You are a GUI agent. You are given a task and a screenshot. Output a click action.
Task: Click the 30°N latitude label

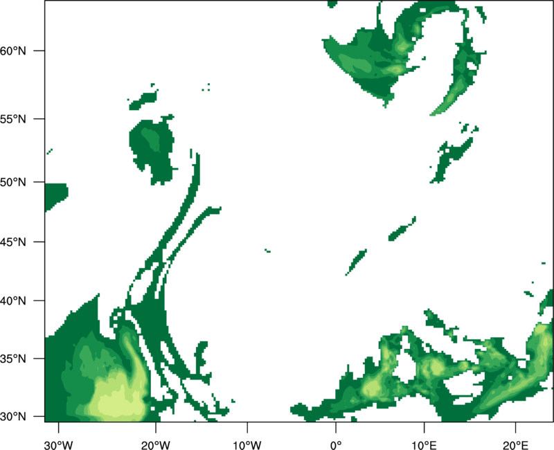click(13, 417)
